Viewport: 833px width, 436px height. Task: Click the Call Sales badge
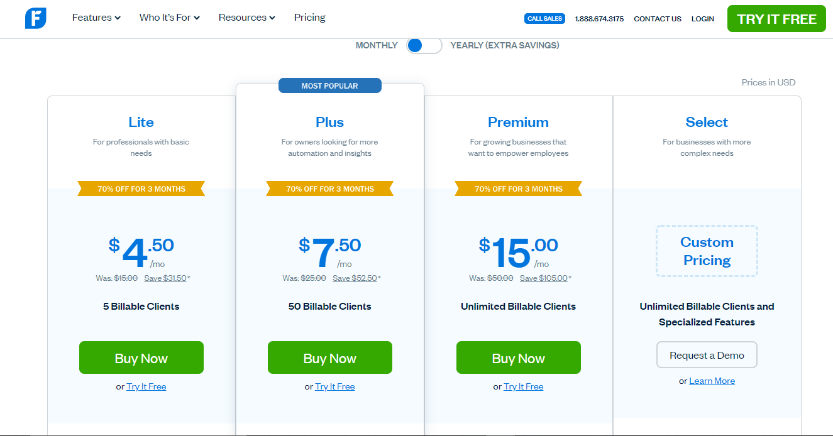[544, 19]
